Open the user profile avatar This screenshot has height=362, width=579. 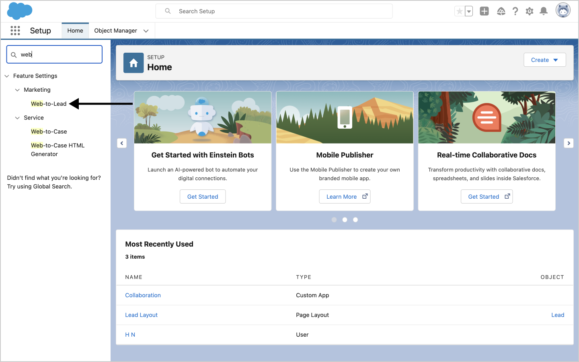coord(563,10)
